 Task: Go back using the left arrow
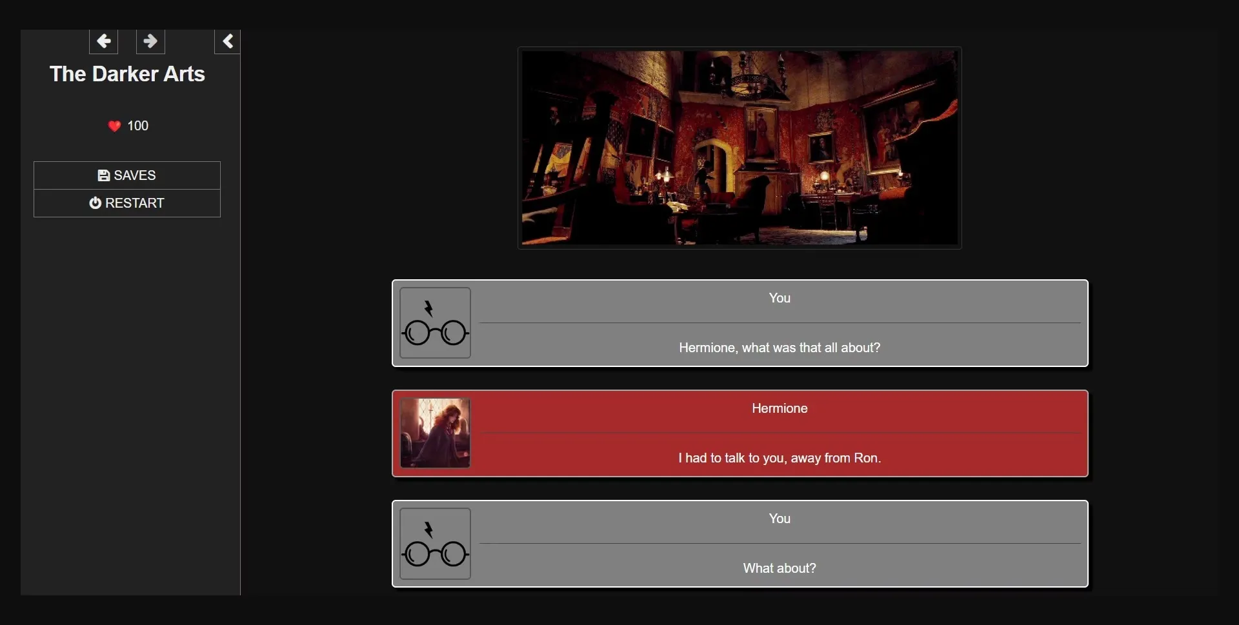[x=103, y=41]
